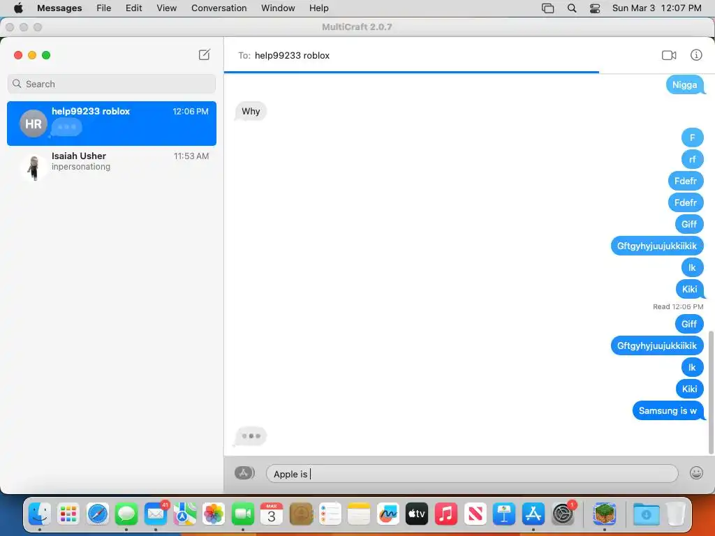
Task: Open the Messages app menu
Action: click(59, 8)
